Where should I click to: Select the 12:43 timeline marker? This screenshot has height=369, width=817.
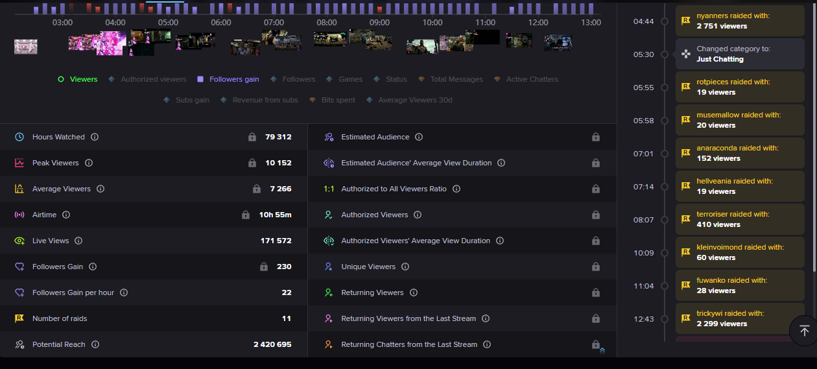665,319
